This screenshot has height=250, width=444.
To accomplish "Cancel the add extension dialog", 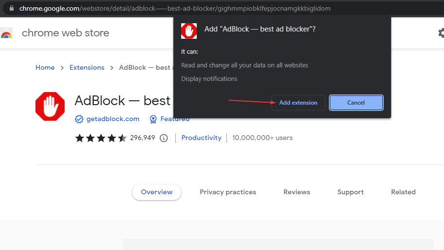I will point(356,103).
